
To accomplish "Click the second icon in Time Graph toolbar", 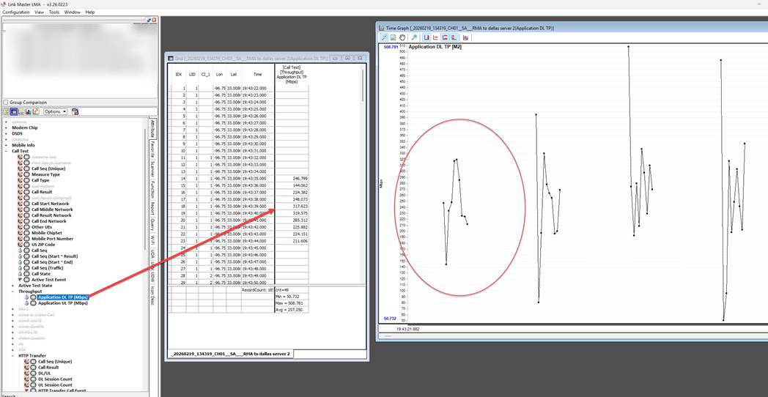I will 393,37.
